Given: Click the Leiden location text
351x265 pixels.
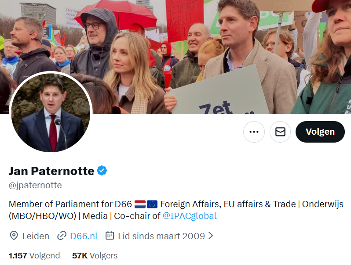Looking at the screenshot, I should point(36,236).
